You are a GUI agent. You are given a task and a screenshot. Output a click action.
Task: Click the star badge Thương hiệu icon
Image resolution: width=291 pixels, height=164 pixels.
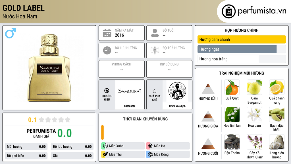click(x=107, y=91)
